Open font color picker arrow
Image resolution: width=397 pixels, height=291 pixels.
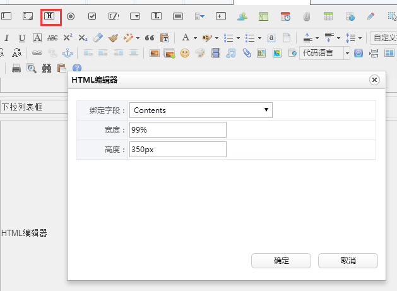pos(195,39)
